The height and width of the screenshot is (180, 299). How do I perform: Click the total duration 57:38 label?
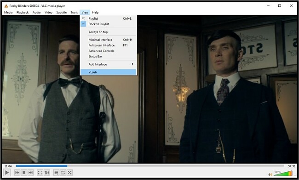point(292,166)
